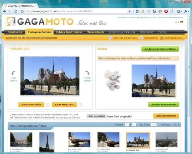Viewport: 192px width, 154px height.
Task: Click the elephant plush product image
Action: (112, 80)
